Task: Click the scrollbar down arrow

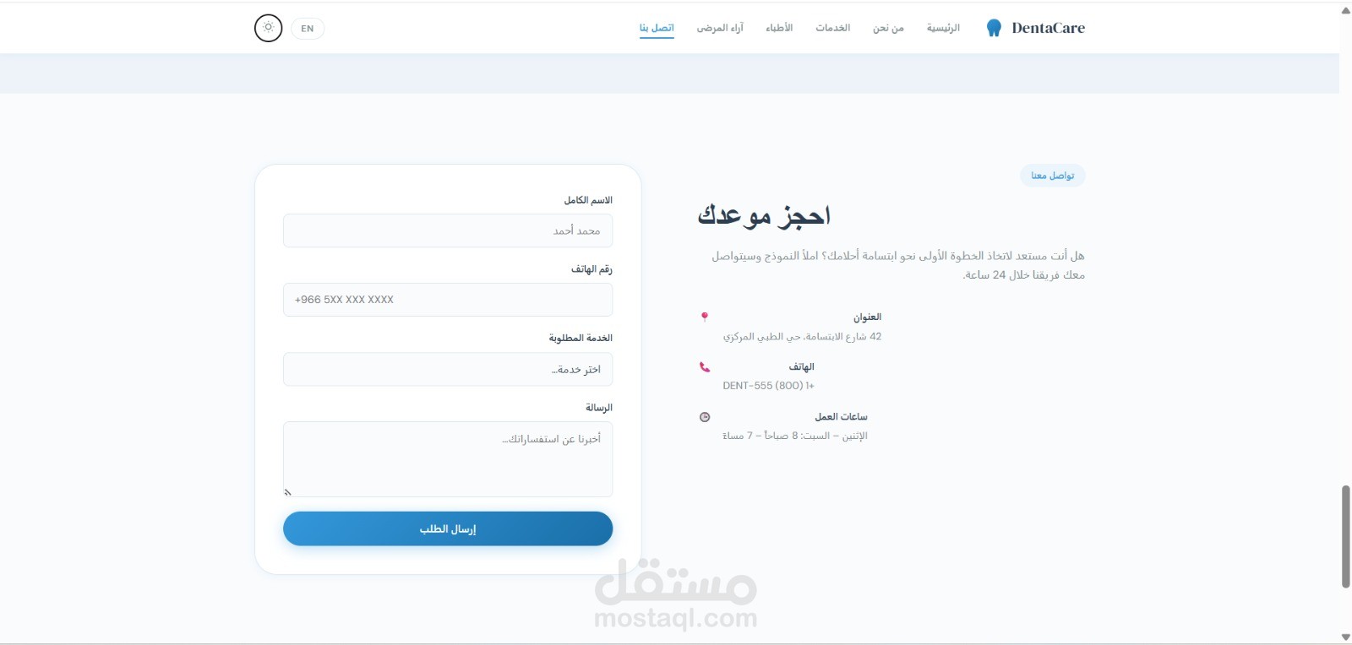Action: (x=1346, y=637)
